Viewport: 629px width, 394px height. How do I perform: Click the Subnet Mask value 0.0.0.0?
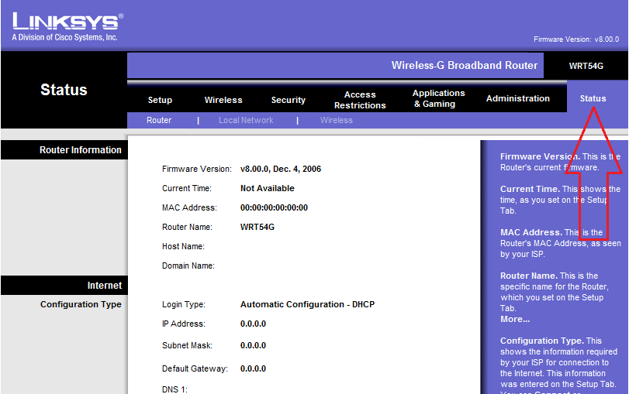tap(253, 345)
